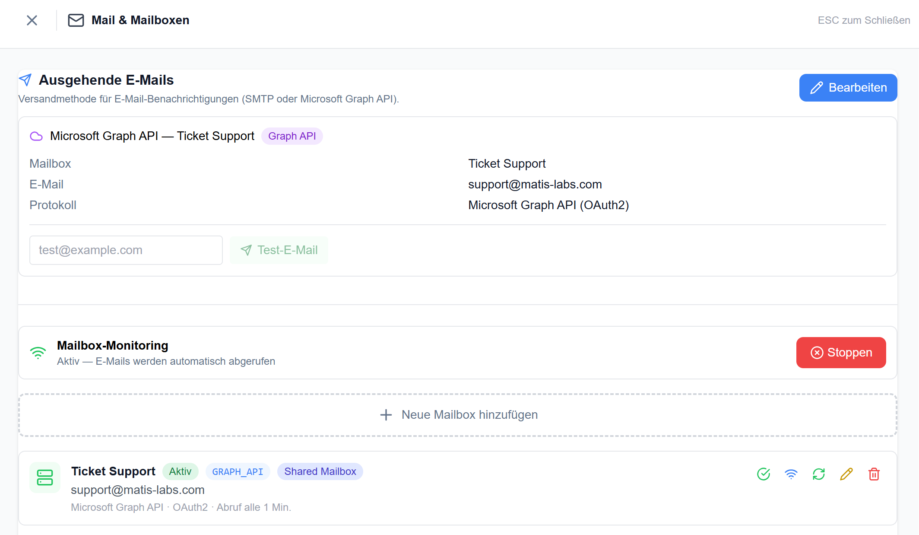The height and width of the screenshot is (535, 919).
Task: Toggle mailbox active state via green checkmark icon
Action: [x=764, y=474]
